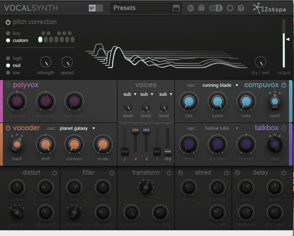The width and height of the screenshot is (294, 236).
Task: Open the first sub voice dropdown
Action: pyautogui.click(x=130, y=94)
